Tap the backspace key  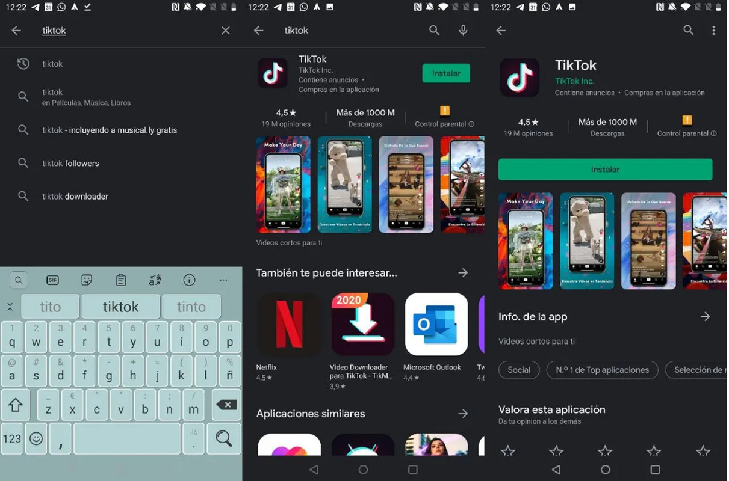[x=226, y=405]
